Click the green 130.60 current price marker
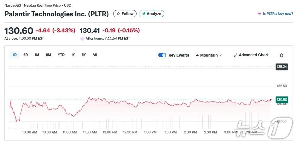 [x=281, y=100]
